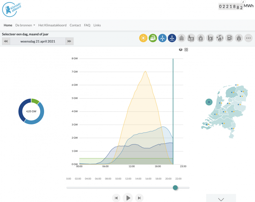Toggle the green biogas source icon

[153, 38]
